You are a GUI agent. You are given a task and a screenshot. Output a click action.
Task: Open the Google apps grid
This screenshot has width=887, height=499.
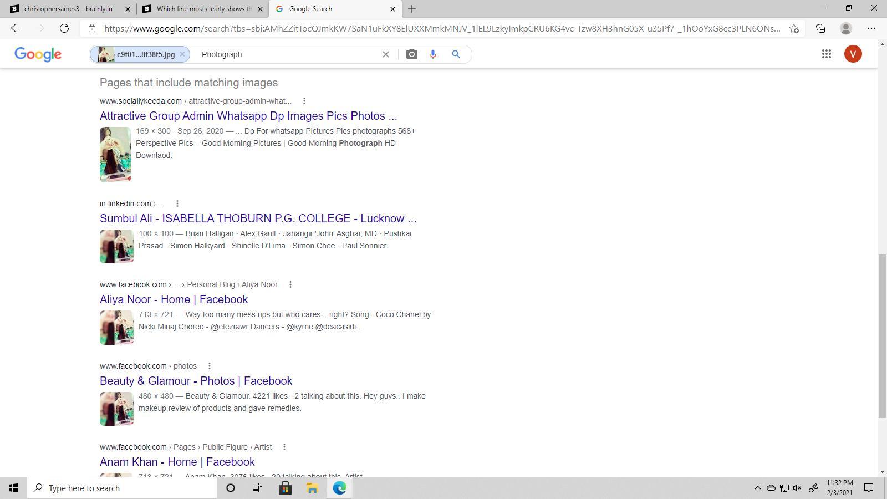827,54
